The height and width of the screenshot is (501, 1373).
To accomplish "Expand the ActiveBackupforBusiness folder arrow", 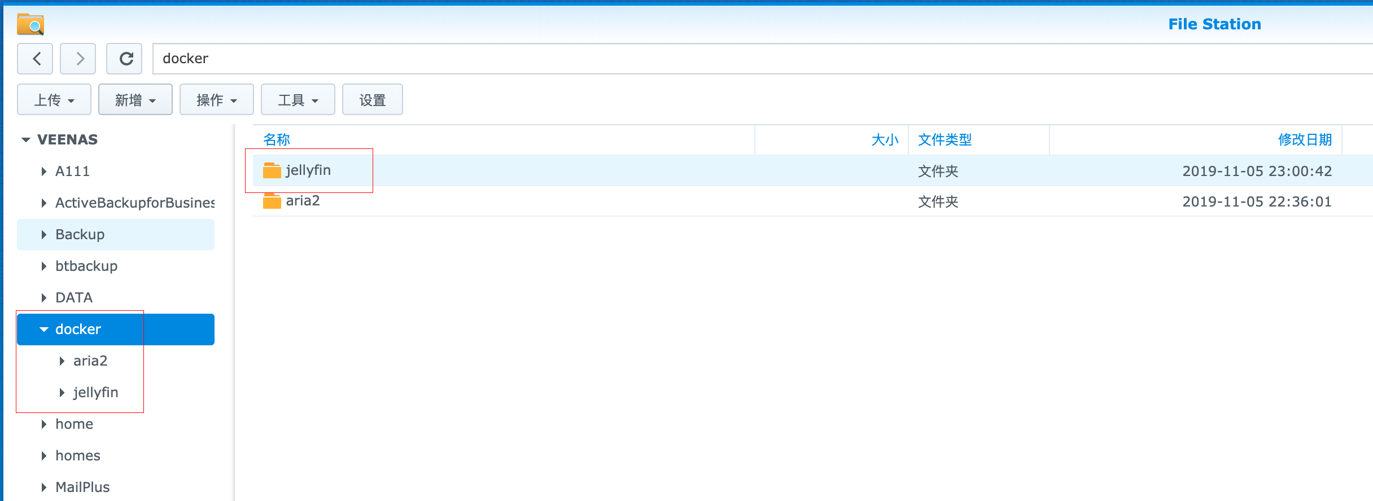I will (44, 203).
